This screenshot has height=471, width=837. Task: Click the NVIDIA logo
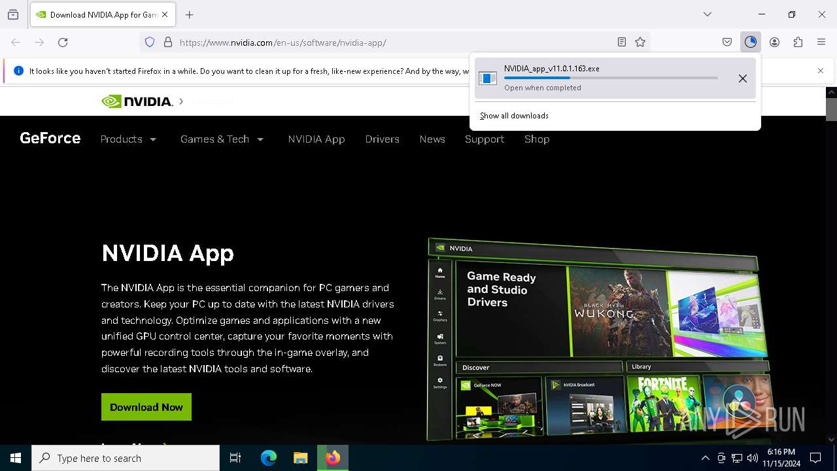137,101
